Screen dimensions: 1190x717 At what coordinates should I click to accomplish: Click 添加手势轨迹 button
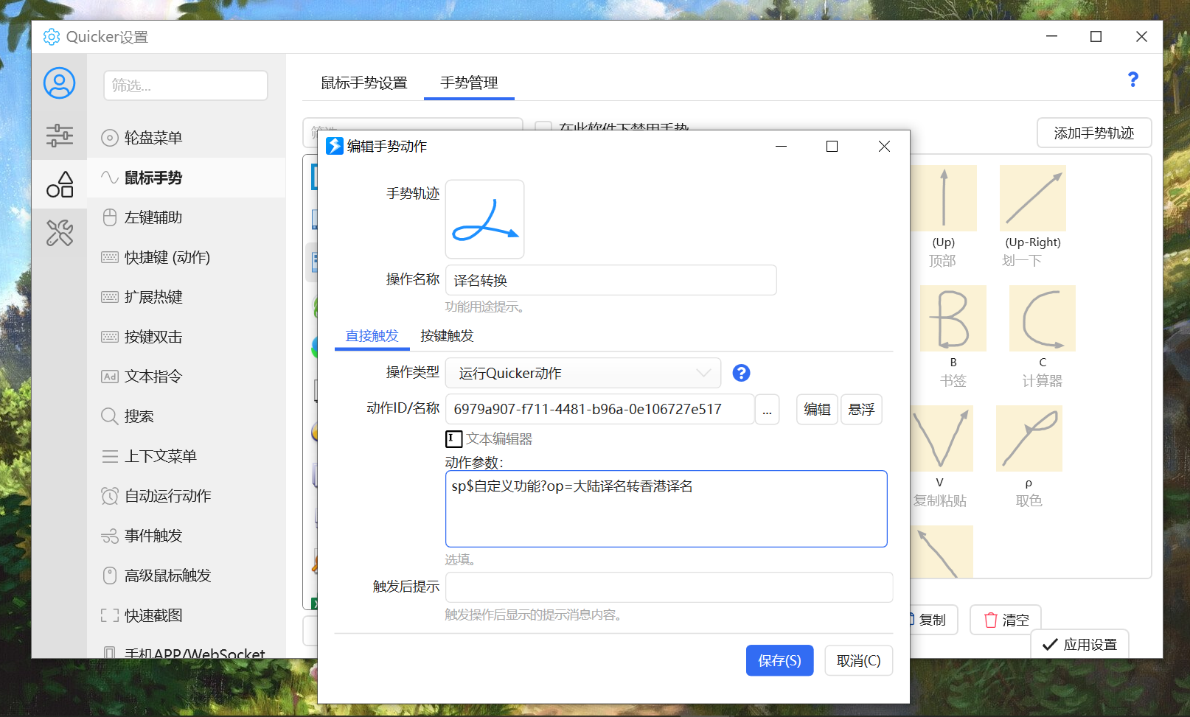point(1094,133)
